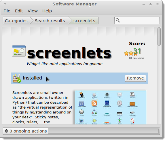The image size is (167, 142).
Task: Minimize the Software Manager window
Action: pyautogui.click(x=144, y=4)
